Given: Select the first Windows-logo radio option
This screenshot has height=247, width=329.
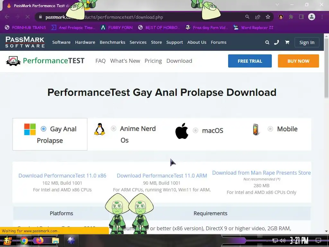Looking at the screenshot, I should coord(43,129).
